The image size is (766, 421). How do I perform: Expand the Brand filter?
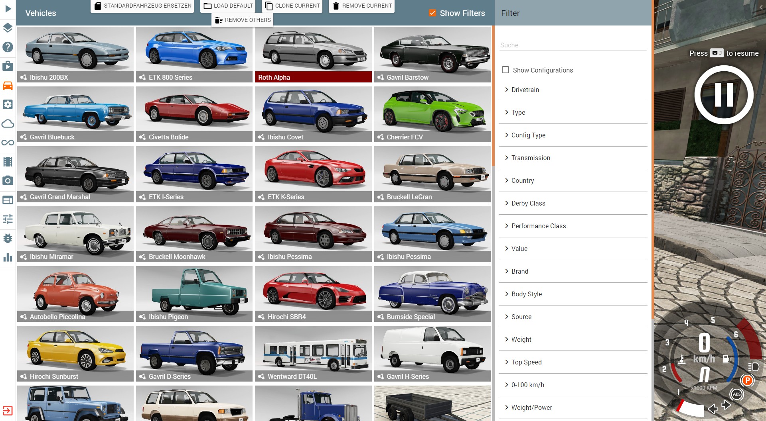[x=573, y=271]
